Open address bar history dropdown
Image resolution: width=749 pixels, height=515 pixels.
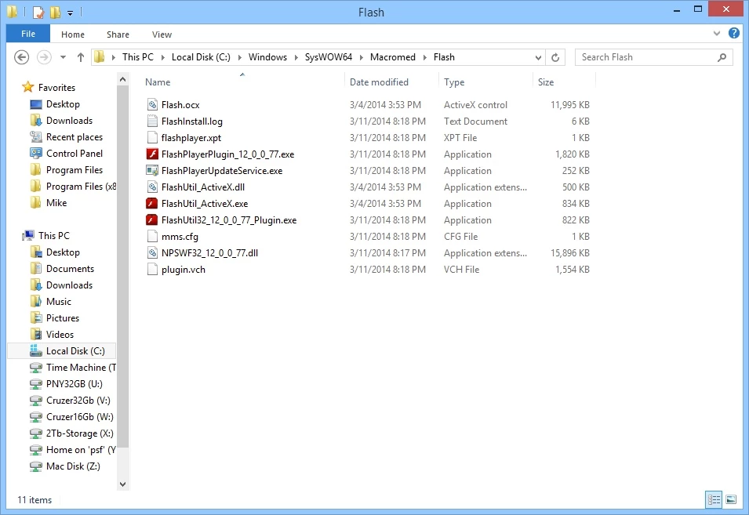[x=538, y=57]
